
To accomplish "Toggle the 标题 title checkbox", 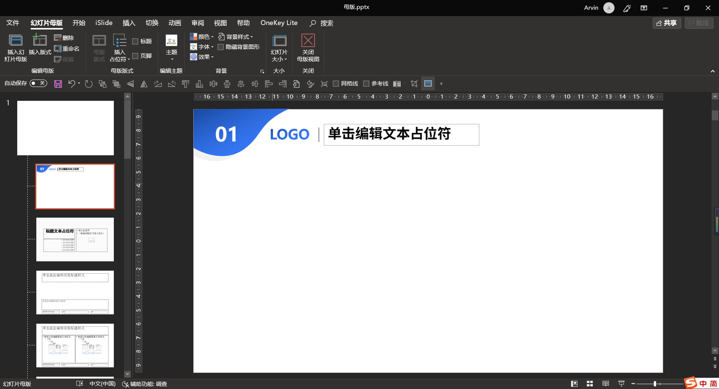I will 135,42.
